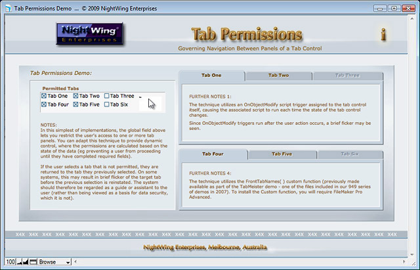This screenshot has height=270, width=420.
Task: Click the 'FURTHER NOTES 4:' heading
Action: coord(210,173)
